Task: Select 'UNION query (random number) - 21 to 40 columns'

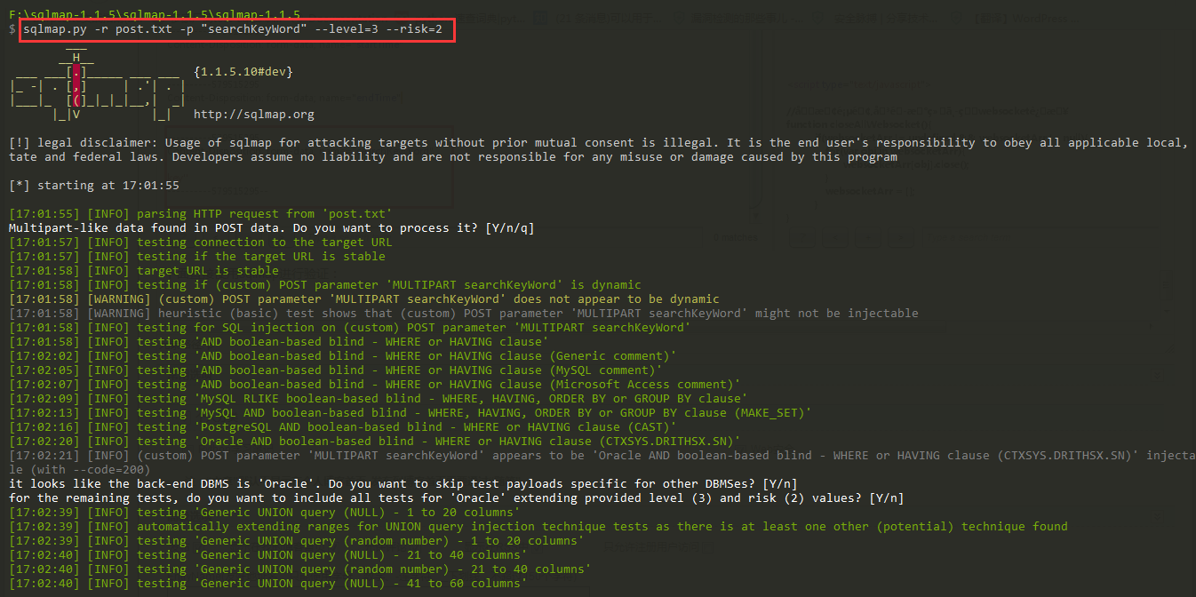Action: pyautogui.click(x=300, y=569)
